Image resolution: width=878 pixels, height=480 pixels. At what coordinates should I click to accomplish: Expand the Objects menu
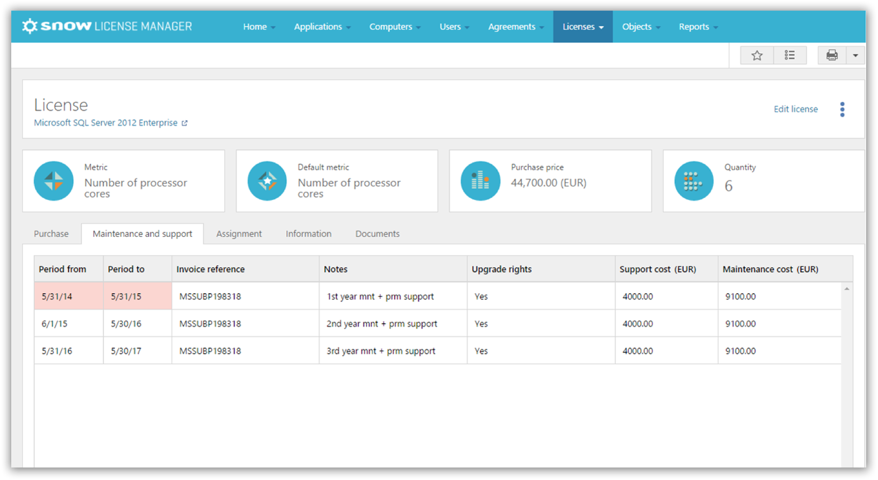point(642,27)
